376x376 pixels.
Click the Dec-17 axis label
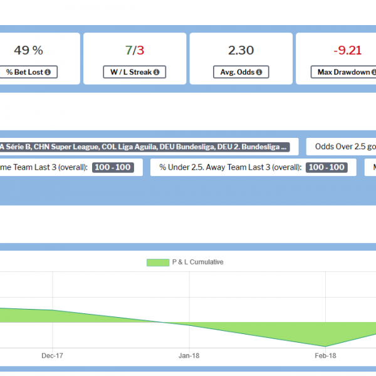click(x=52, y=355)
